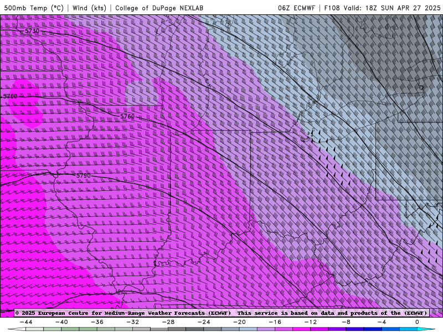Click the -12 colorbar tick label
The image size is (443, 332).
pyautogui.click(x=311, y=322)
